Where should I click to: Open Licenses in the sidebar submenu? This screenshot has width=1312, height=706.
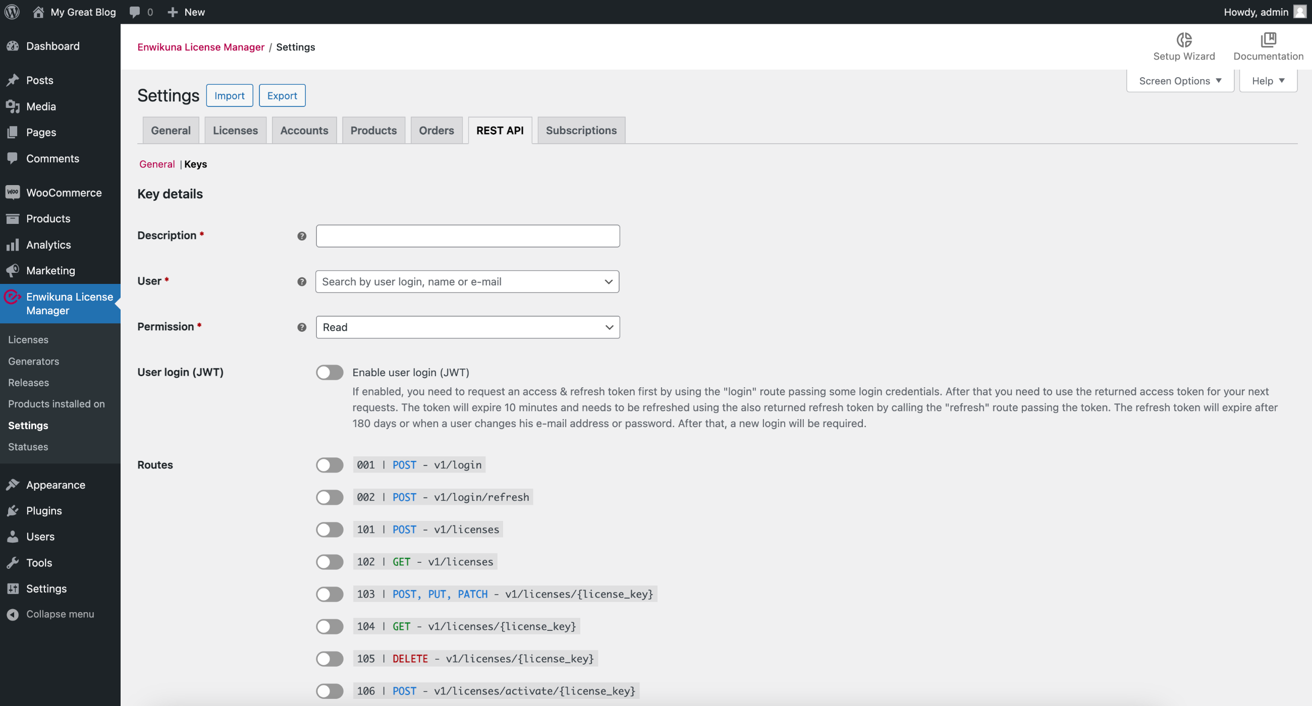(28, 339)
